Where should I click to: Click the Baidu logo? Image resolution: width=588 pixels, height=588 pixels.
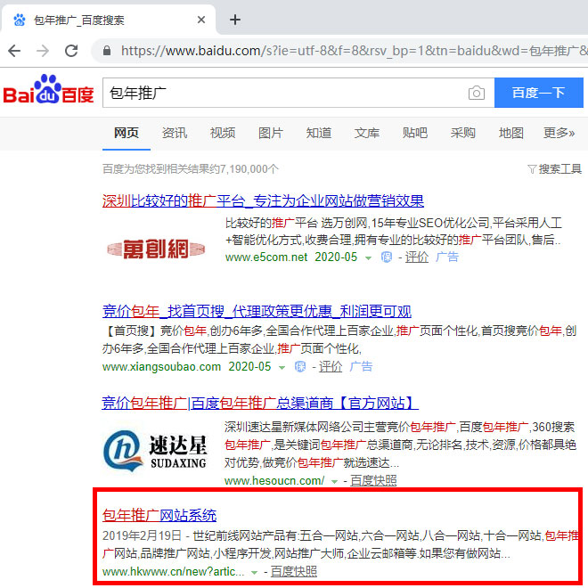pyautogui.click(x=48, y=90)
